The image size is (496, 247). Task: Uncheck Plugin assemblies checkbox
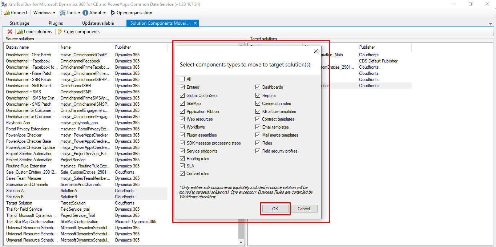(182, 135)
